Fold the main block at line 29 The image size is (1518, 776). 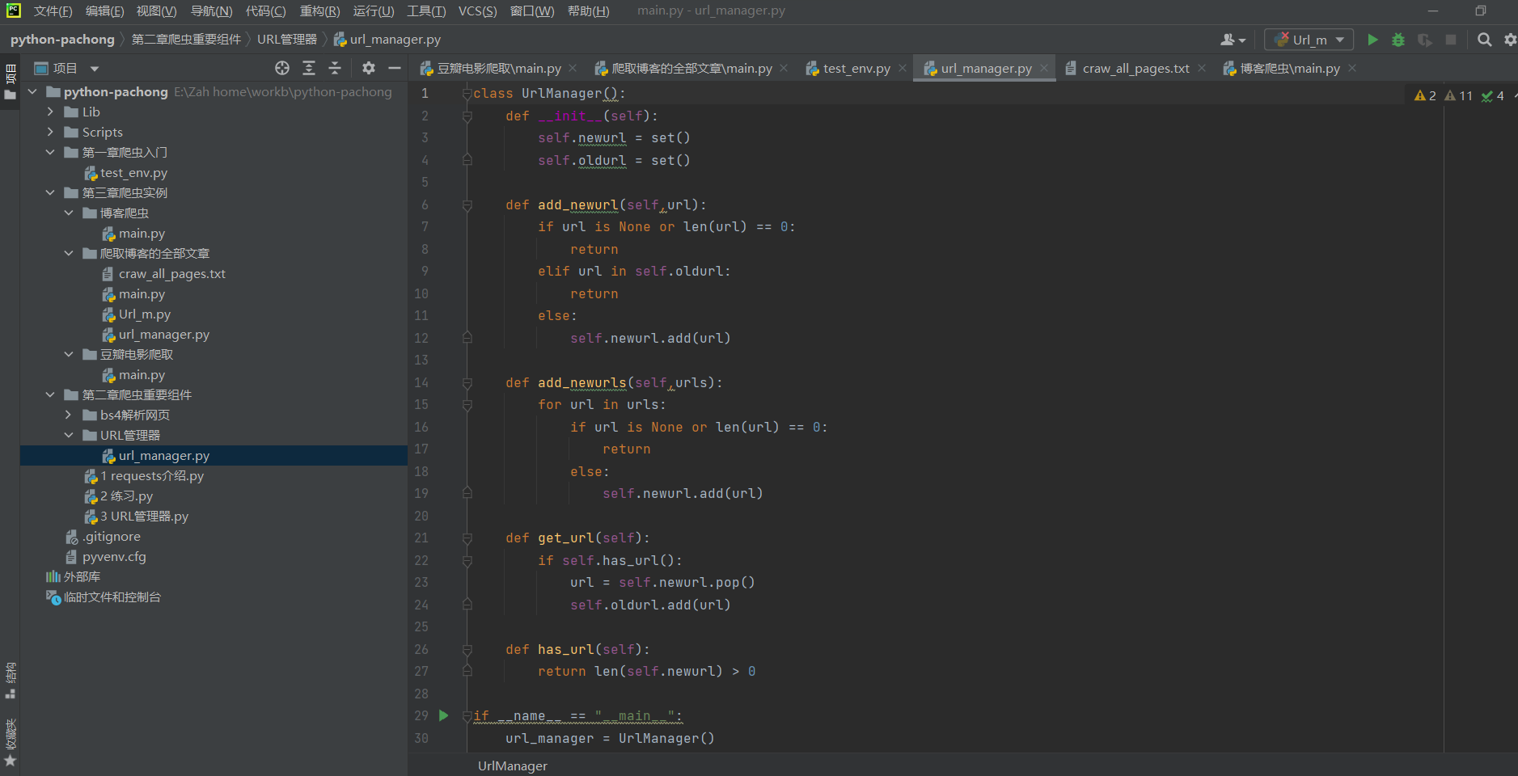(x=467, y=716)
